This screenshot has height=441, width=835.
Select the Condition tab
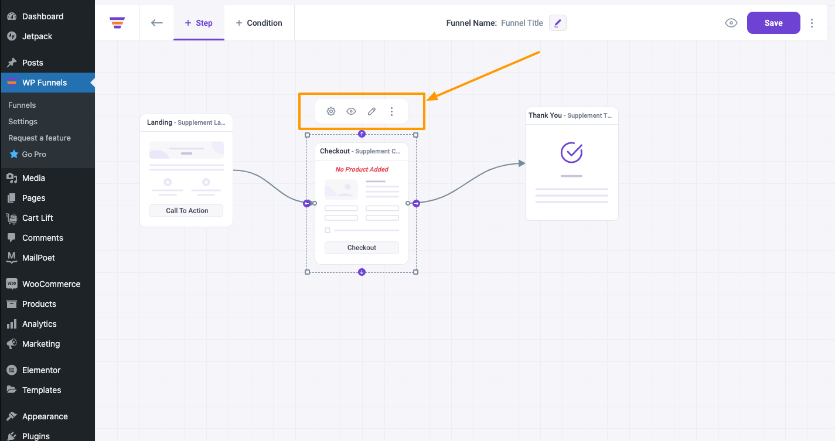point(259,23)
